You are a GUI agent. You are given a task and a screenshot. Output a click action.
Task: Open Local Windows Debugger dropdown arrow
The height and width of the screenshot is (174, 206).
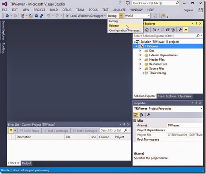click(105, 16)
